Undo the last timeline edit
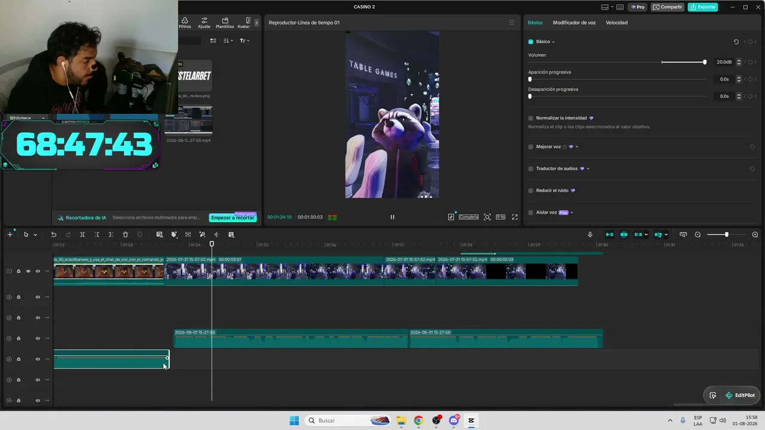765x430 pixels. (54, 235)
